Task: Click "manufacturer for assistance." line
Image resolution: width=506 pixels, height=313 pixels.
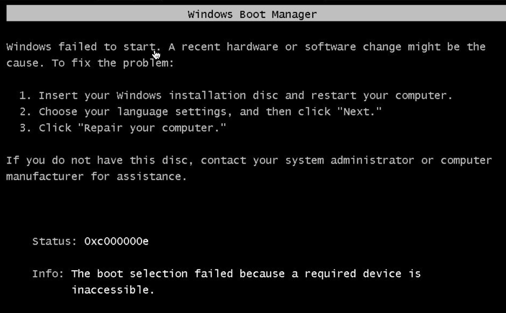Action: [96, 177]
